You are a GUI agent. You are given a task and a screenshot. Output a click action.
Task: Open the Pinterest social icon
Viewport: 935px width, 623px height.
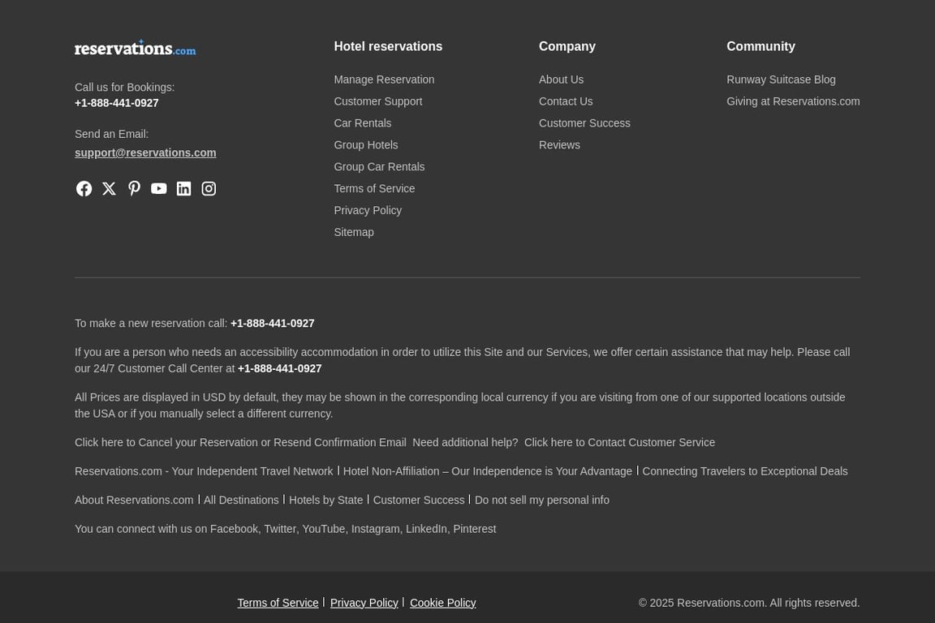pos(134,188)
